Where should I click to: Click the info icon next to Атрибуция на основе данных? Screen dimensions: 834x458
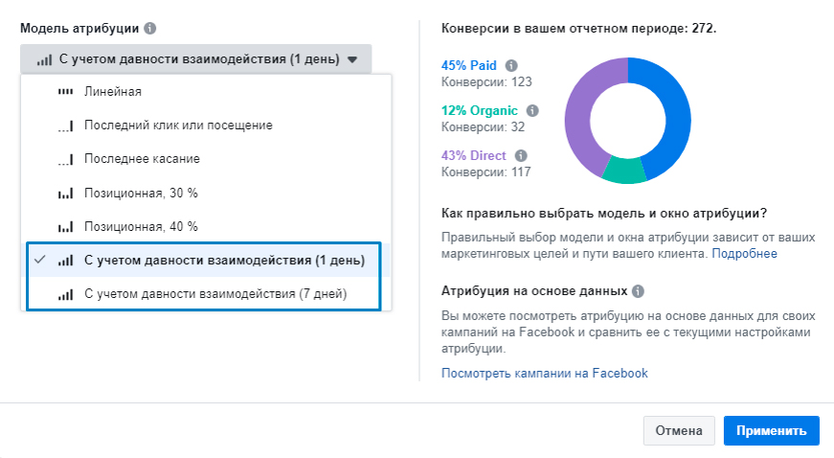(x=638, y=291)
